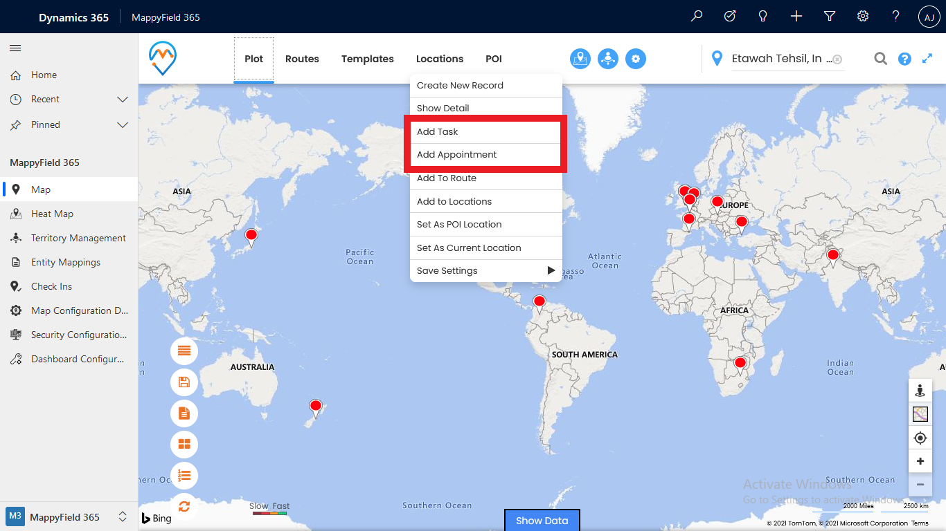Click the orange numbered list button
946x531 pixels.
[184, 475]
